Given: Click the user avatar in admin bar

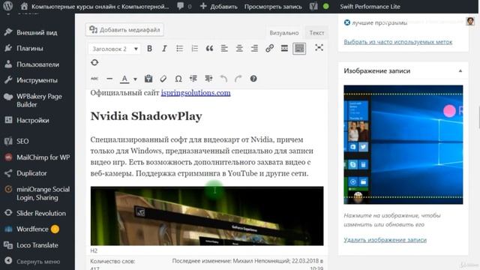Looking at the screenshot, I should (470, 21).
